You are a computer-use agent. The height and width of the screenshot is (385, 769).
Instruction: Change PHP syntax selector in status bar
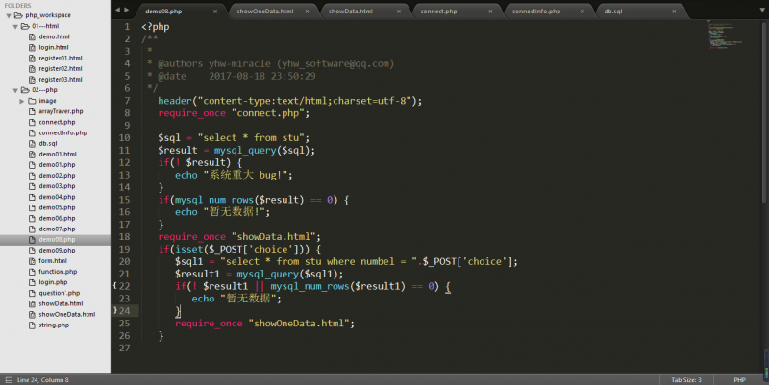(739, 379)
